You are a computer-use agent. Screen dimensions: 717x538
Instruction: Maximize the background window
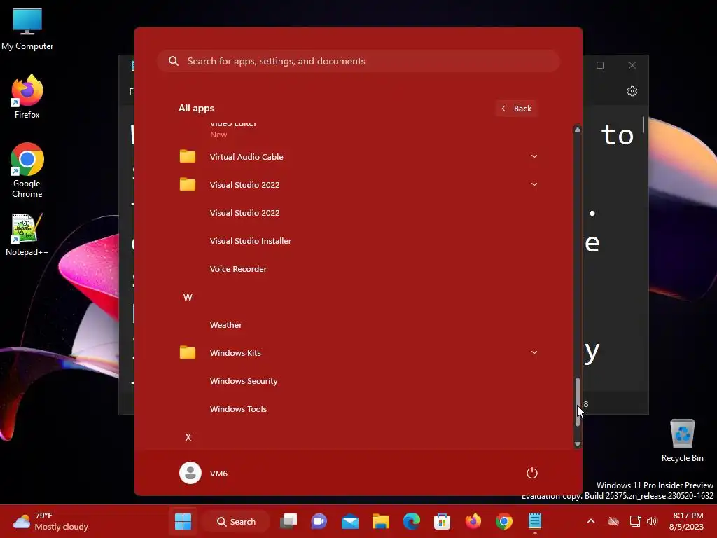(600, 65)
